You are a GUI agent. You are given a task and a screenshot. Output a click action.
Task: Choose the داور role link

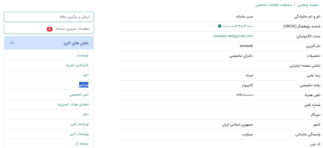point(86,75)
